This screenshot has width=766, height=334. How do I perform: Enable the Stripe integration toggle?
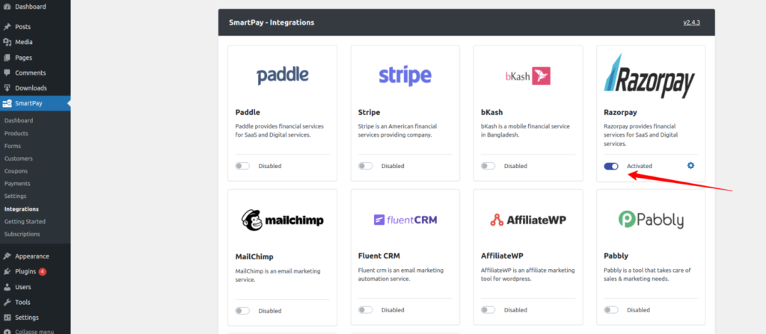(x=365, y=166)
